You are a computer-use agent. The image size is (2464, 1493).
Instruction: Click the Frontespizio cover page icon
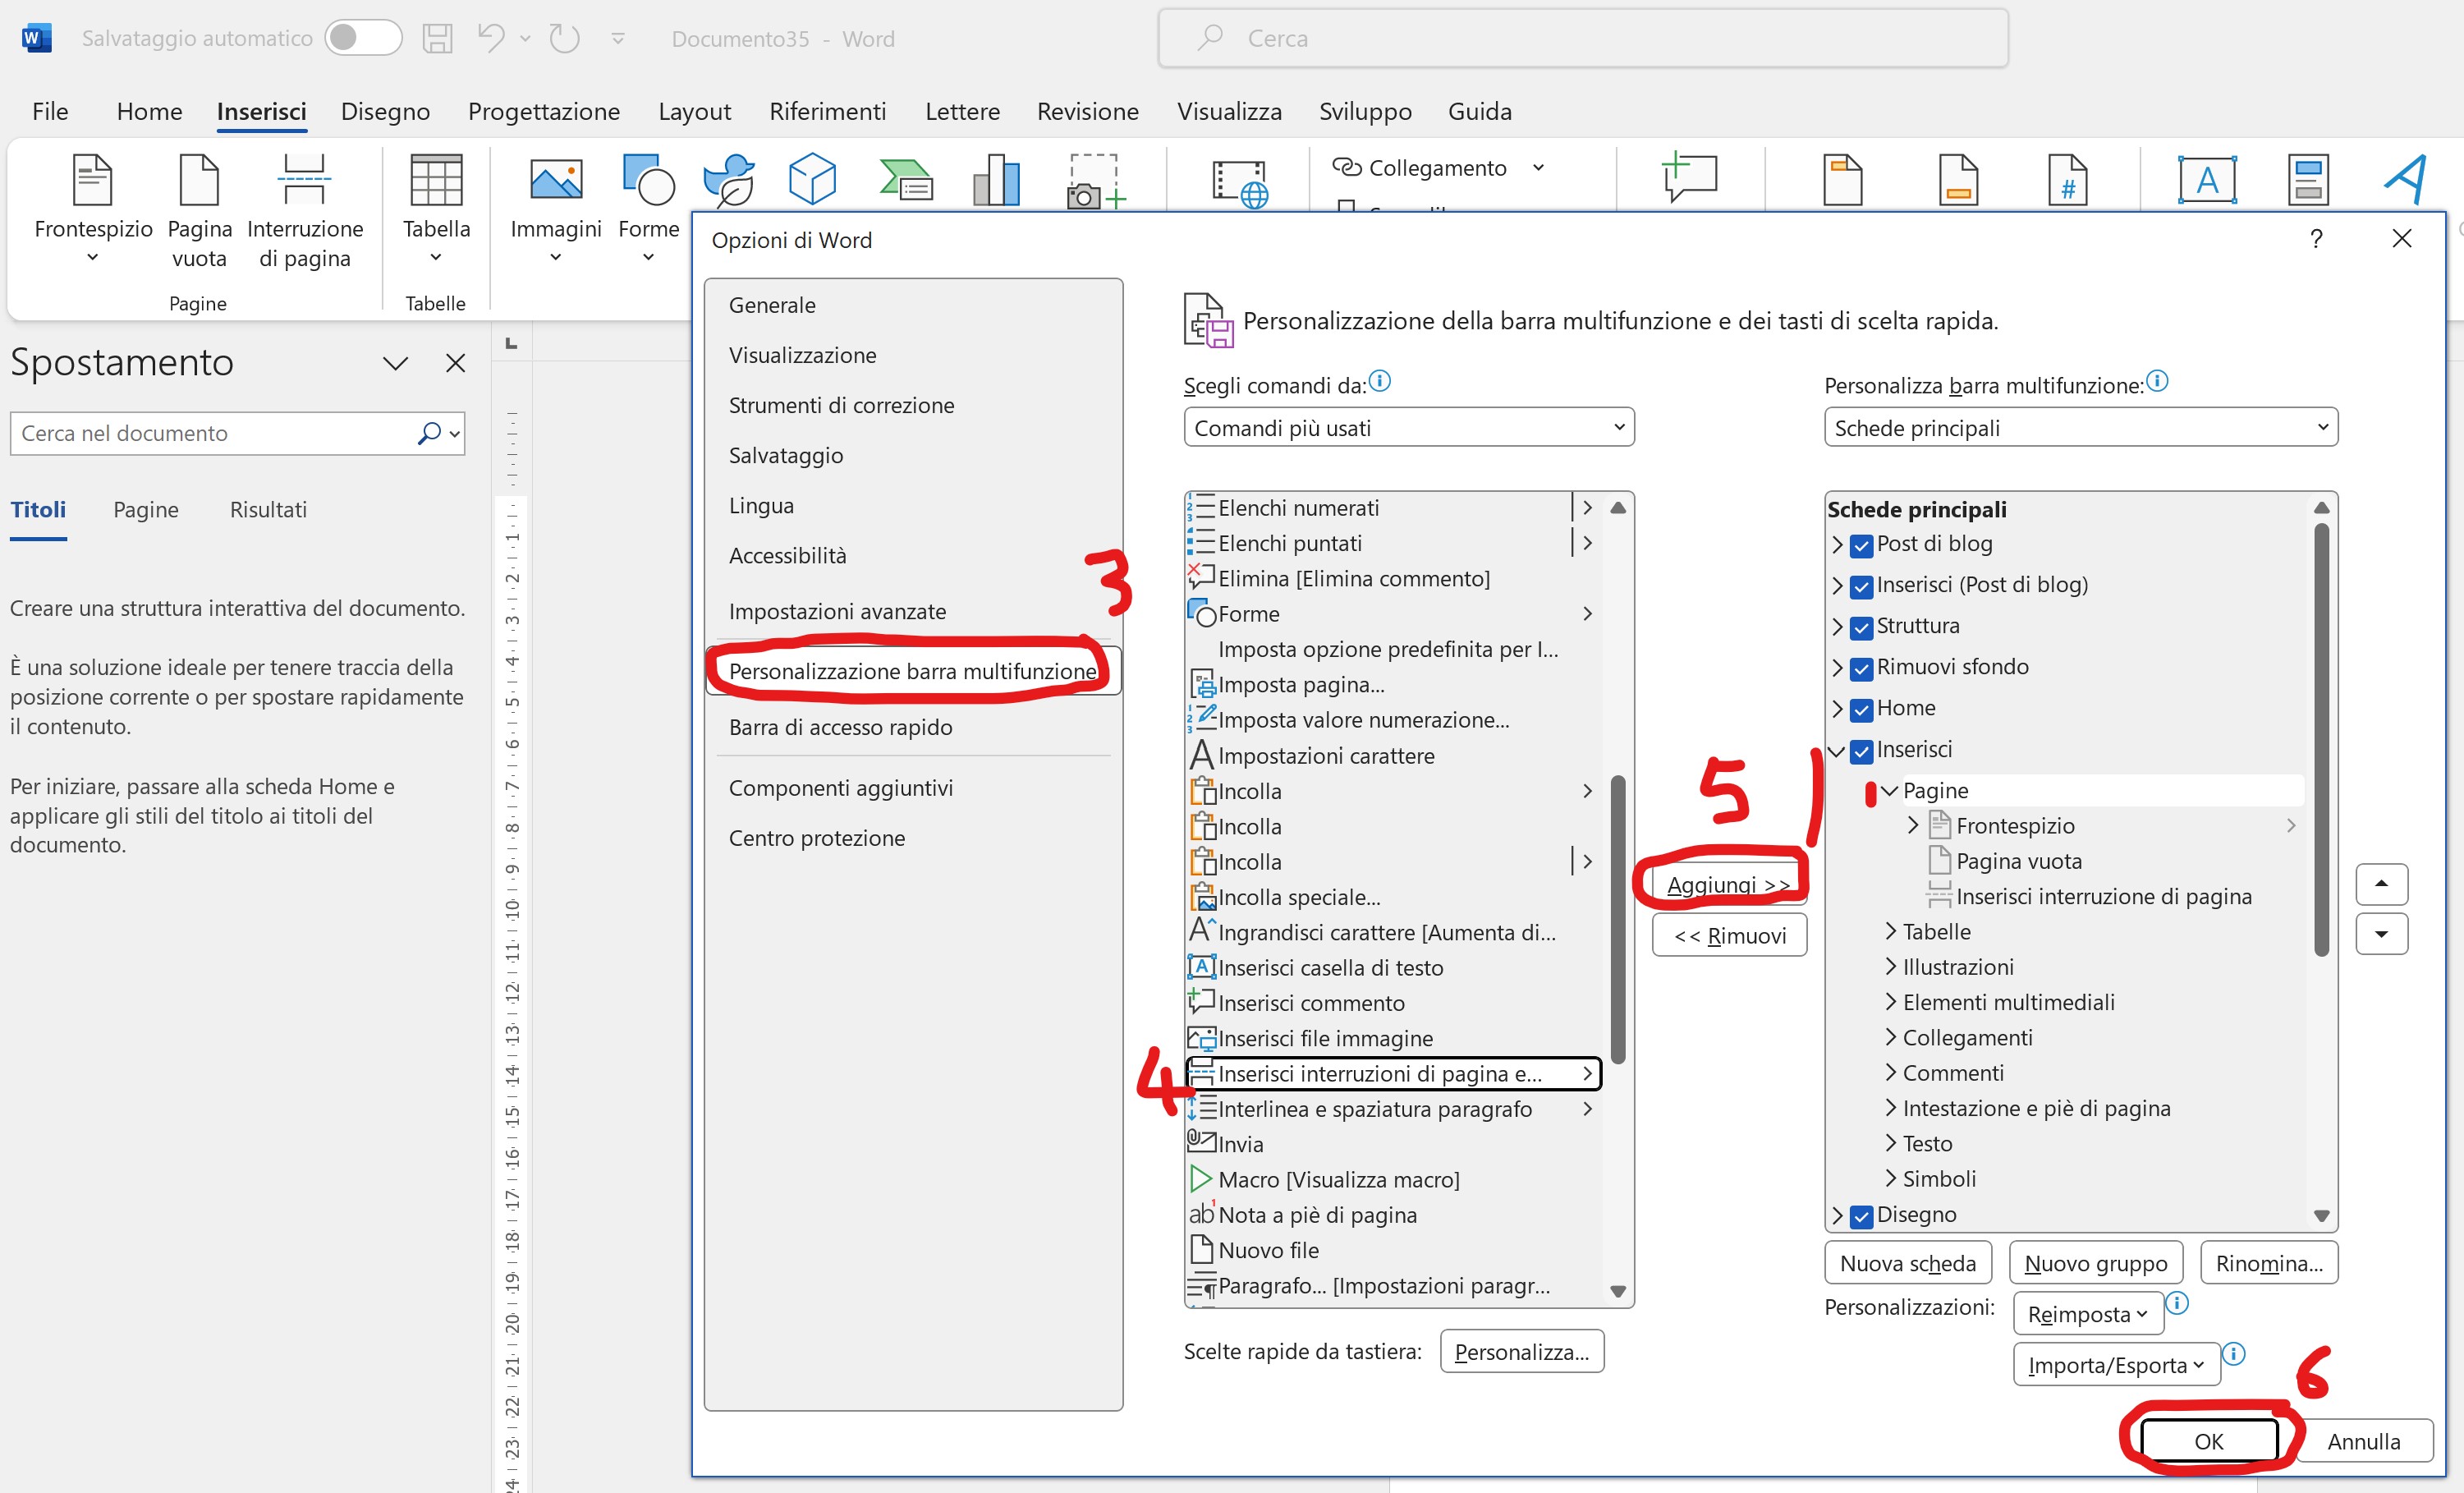pyautogui.click(x=92, y=180)
